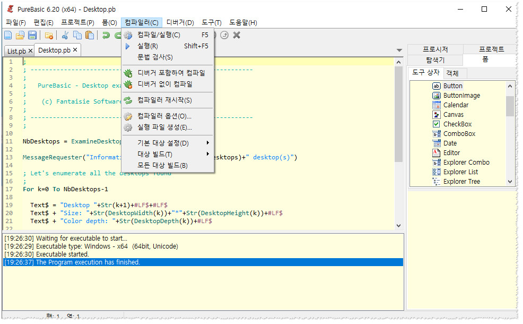523x324 pixels.
Task: Select the Editor gadget icon
Action: coord(437,153)
